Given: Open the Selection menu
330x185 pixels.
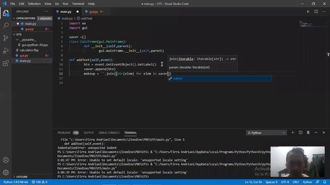Looking at the screenshot, I should point(35,4).
